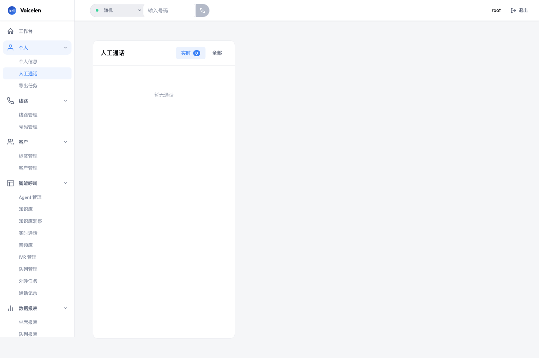Switch to the 实时 calls tab
This screenshot has width=539, height=358.
pyautogui.click(x=191, y=53)
